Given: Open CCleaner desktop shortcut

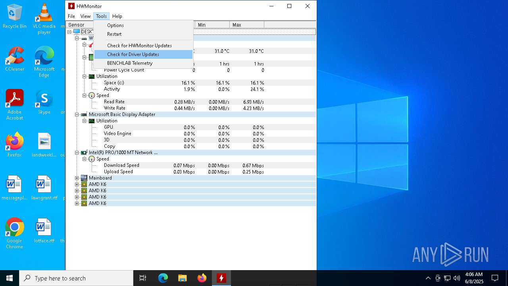Looking at the screenshot, I should point(14,60).
